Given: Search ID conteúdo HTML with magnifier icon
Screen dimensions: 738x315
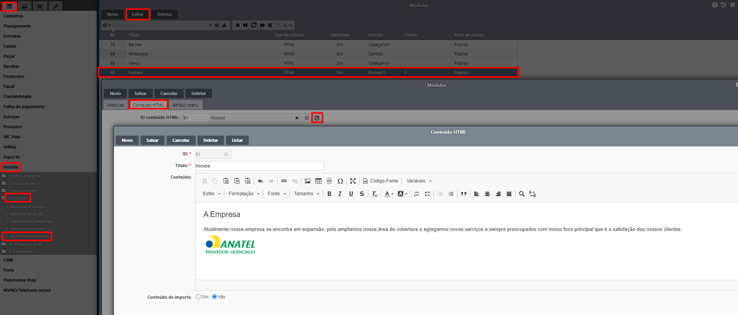Looking at the screenshot, I should (x=306, y=118).
